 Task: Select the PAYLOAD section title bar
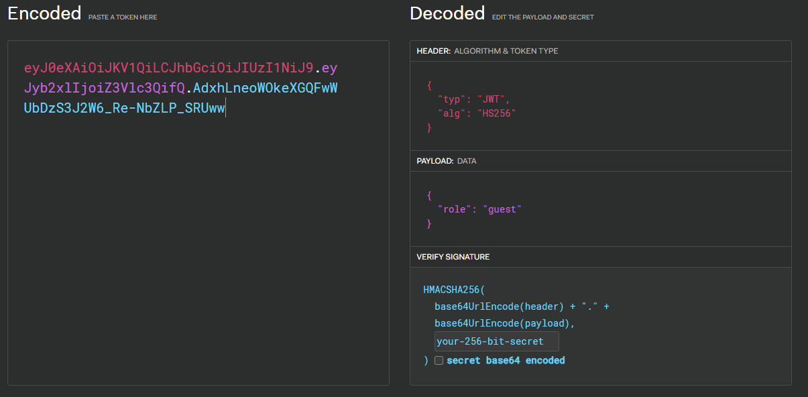click(600, 161)
